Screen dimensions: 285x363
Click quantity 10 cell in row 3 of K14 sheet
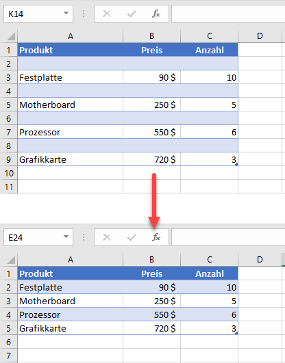click(x=210, y=77)
